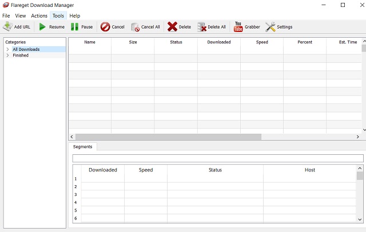366x232 pixels.
Task: Click the Flareget app icon in title bar
Action: point(6,5)
